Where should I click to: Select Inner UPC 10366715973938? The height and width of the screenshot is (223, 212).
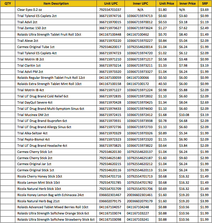(x=140, y=121)
